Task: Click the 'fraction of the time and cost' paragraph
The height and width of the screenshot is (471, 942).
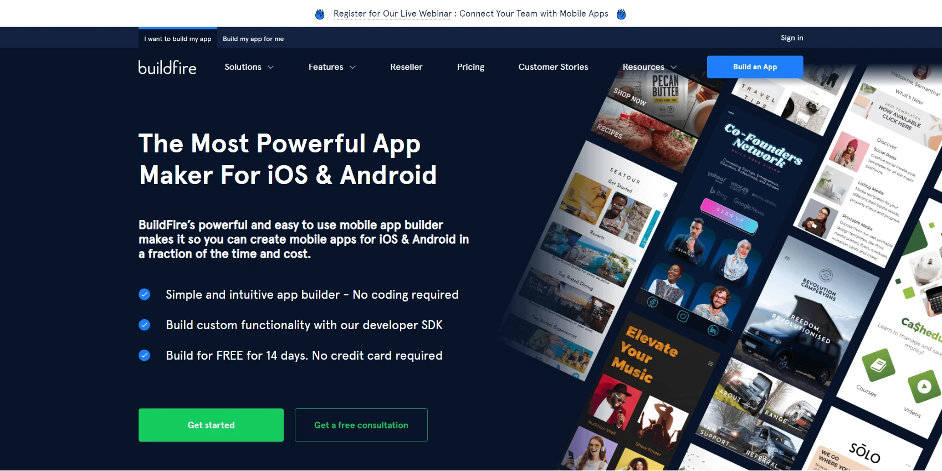Action: tap(304, 239)
